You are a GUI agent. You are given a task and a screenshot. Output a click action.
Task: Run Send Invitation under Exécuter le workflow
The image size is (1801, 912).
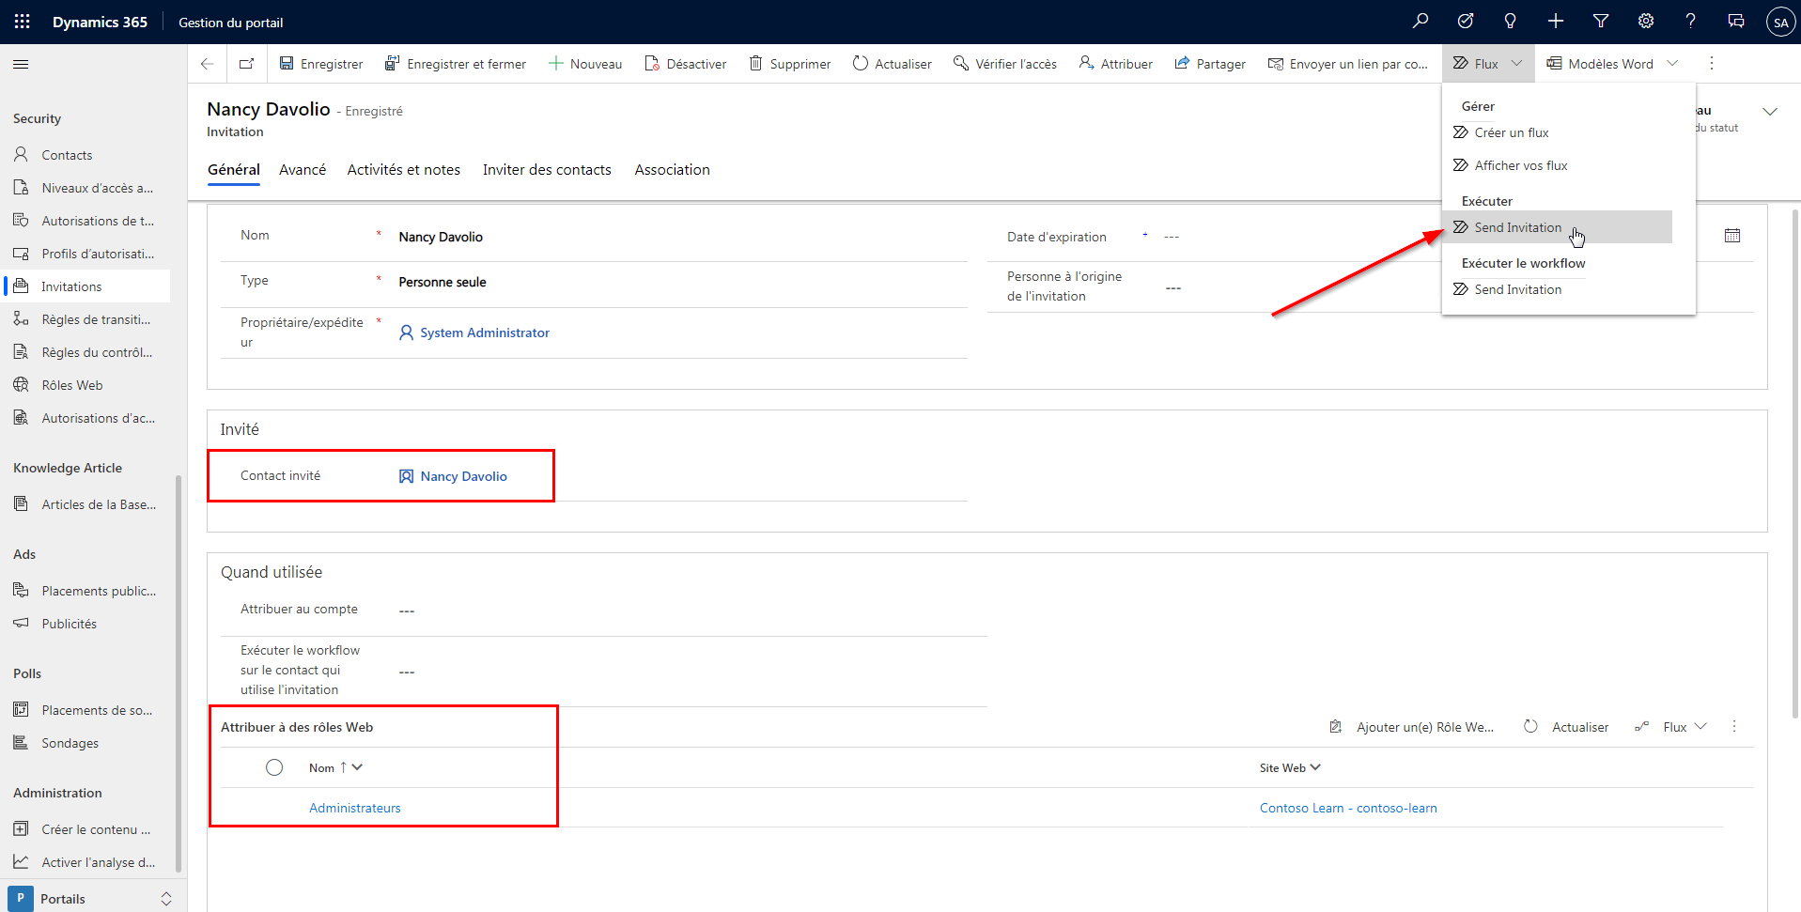(1507, 289)
